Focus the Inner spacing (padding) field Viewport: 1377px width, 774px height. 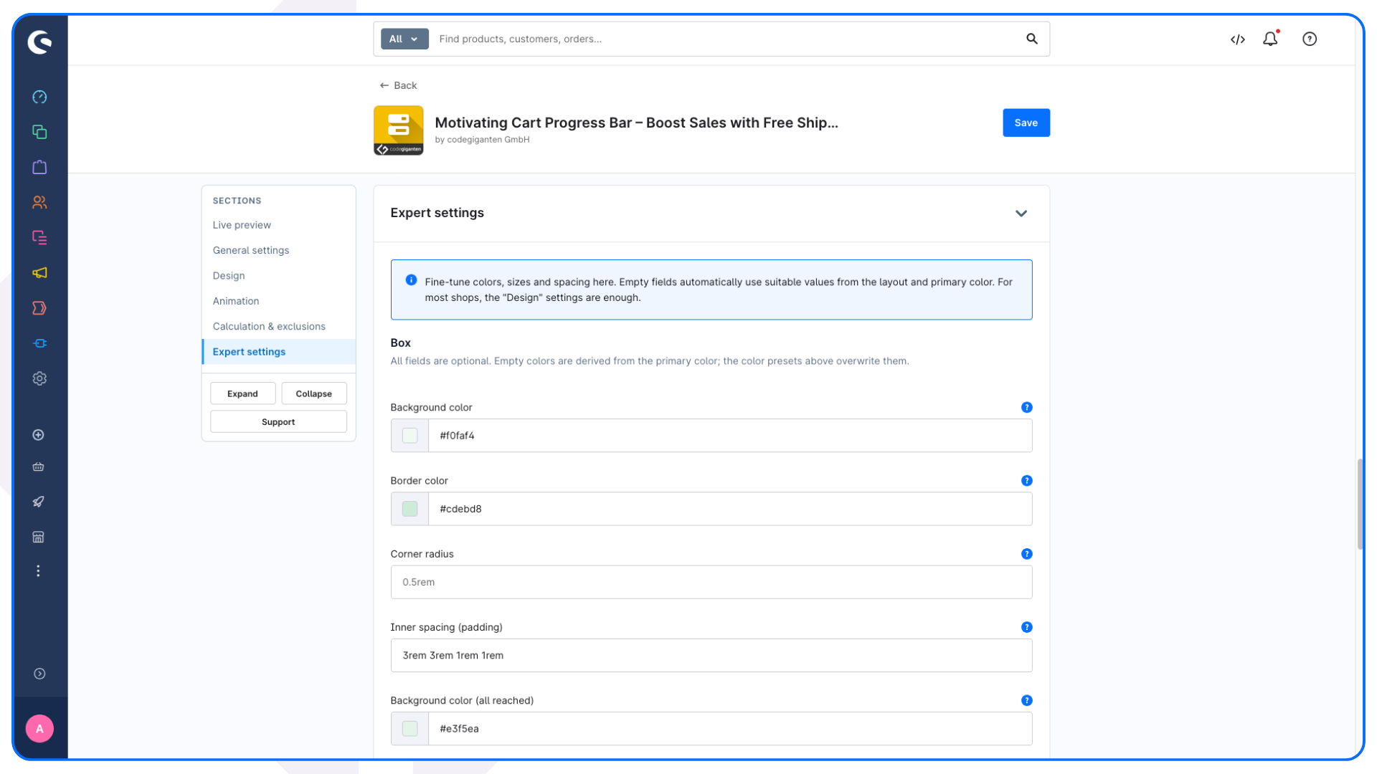(x=711, y=656)
